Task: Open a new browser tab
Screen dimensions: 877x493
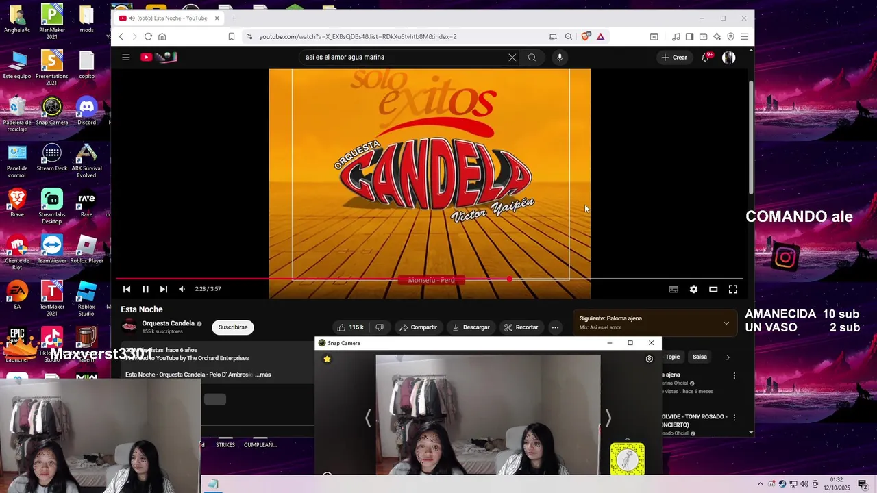Action: coord(234,18)
